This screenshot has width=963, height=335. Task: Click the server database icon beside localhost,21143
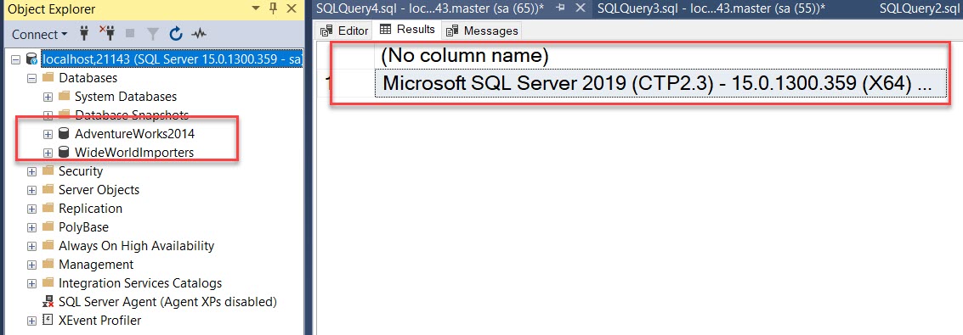[31, 59]
